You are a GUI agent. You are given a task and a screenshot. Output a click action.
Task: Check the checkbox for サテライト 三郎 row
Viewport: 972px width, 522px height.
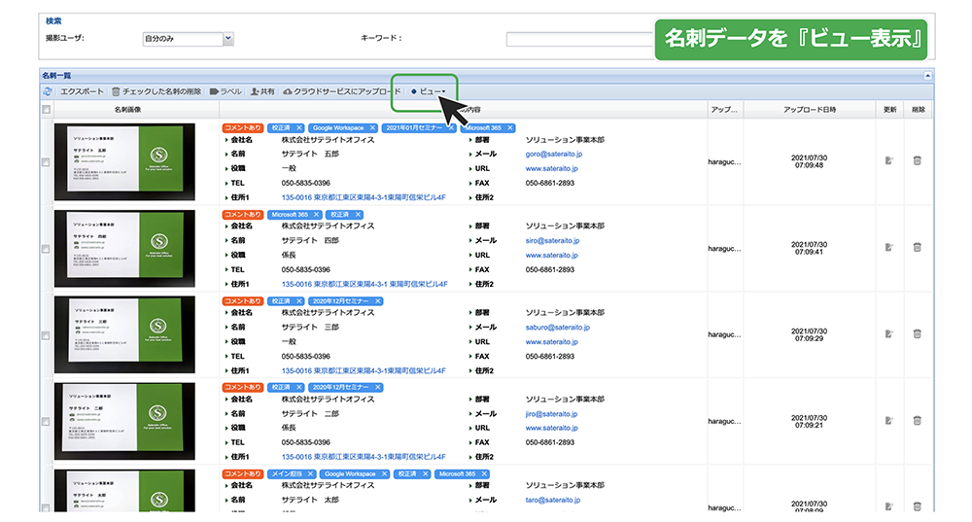[46, 335]
